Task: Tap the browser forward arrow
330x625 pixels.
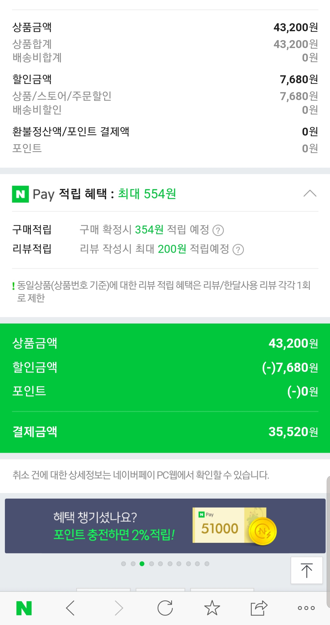Action: tap(119, 608)
